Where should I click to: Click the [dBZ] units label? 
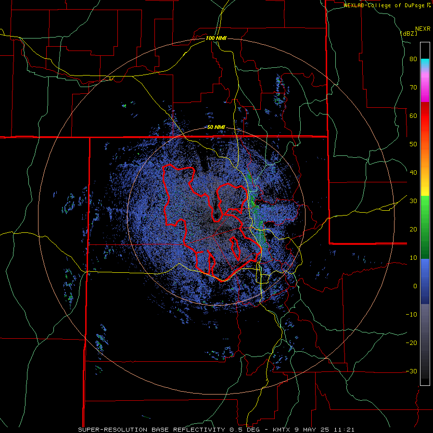pos(408,33)
